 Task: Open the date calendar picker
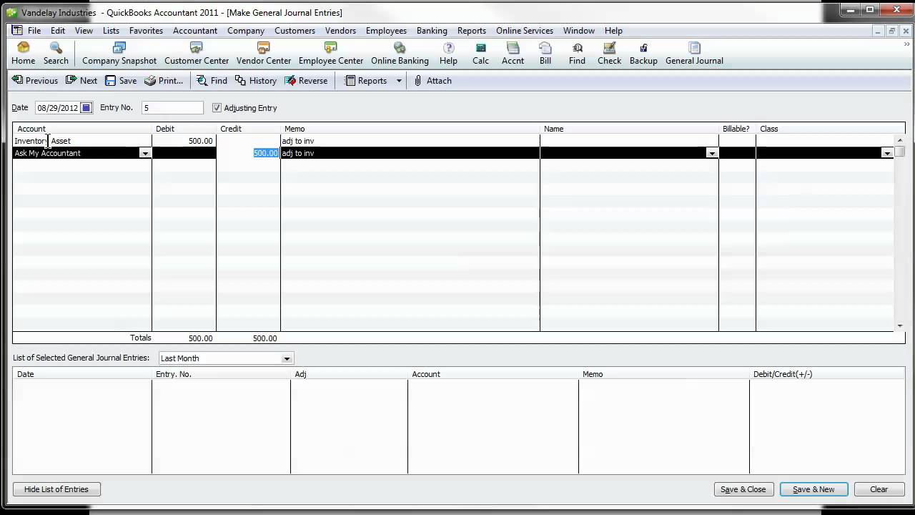86,108
